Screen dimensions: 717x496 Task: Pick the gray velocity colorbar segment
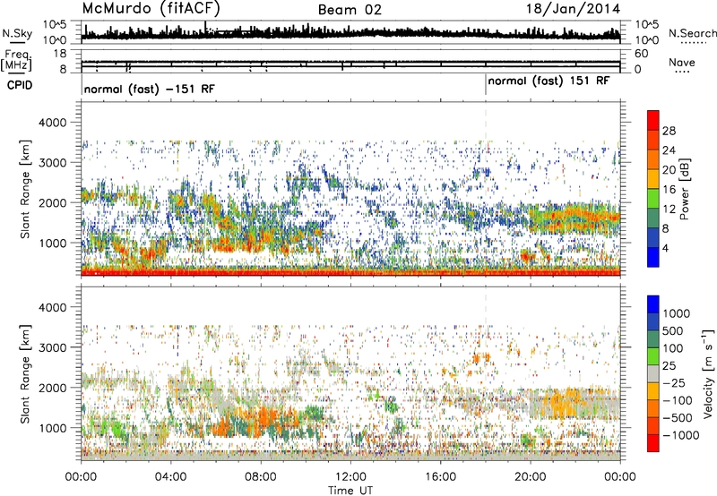[x=653, y=373]
